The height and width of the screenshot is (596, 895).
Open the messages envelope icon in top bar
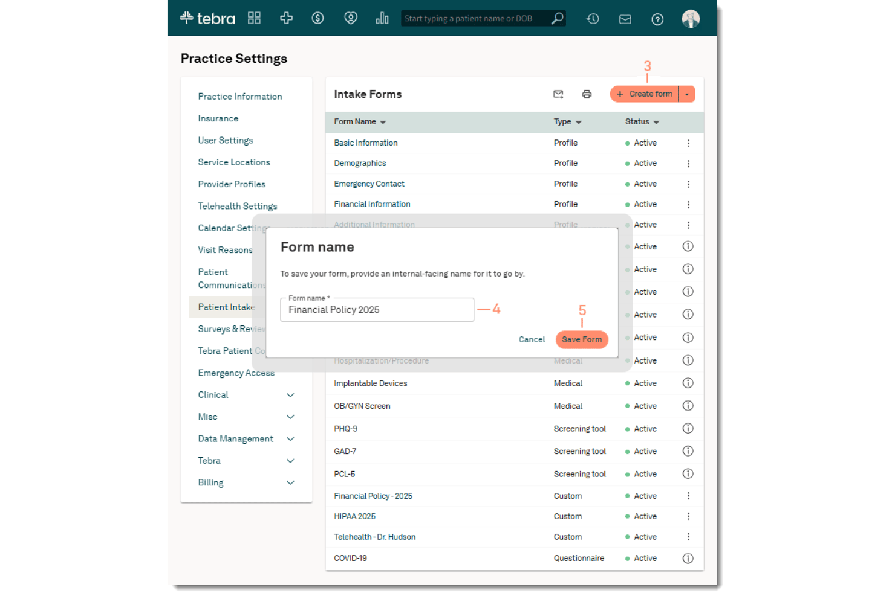(x=625, y=19)
